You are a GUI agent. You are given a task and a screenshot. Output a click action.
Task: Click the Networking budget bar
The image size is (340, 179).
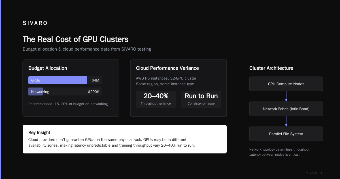[x=36, y=91]
